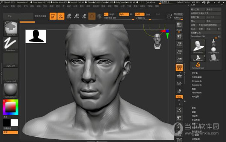Viewport: 226px width, 142px height.
Task: Toggle the Rgb button
Action: point(124,14)
